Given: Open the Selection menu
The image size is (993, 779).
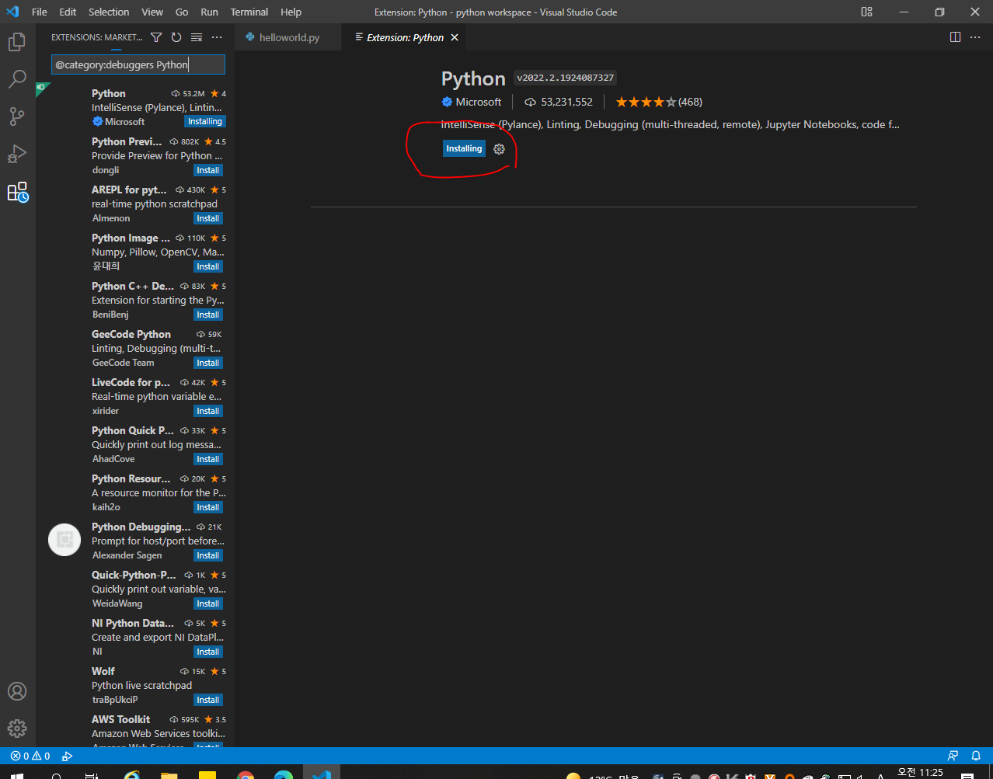Looking at the screenshot, I should pyautogui.click(x=109, y=12).
